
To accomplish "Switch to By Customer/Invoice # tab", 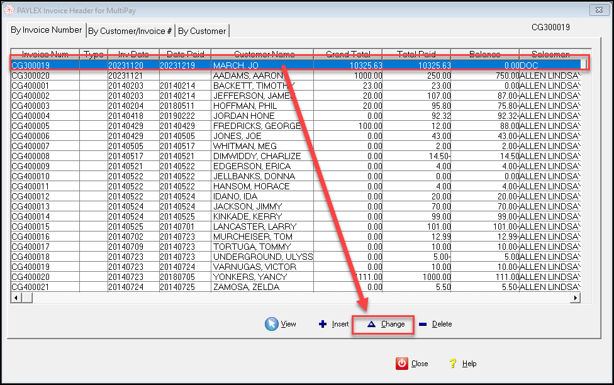I will 130,31.
